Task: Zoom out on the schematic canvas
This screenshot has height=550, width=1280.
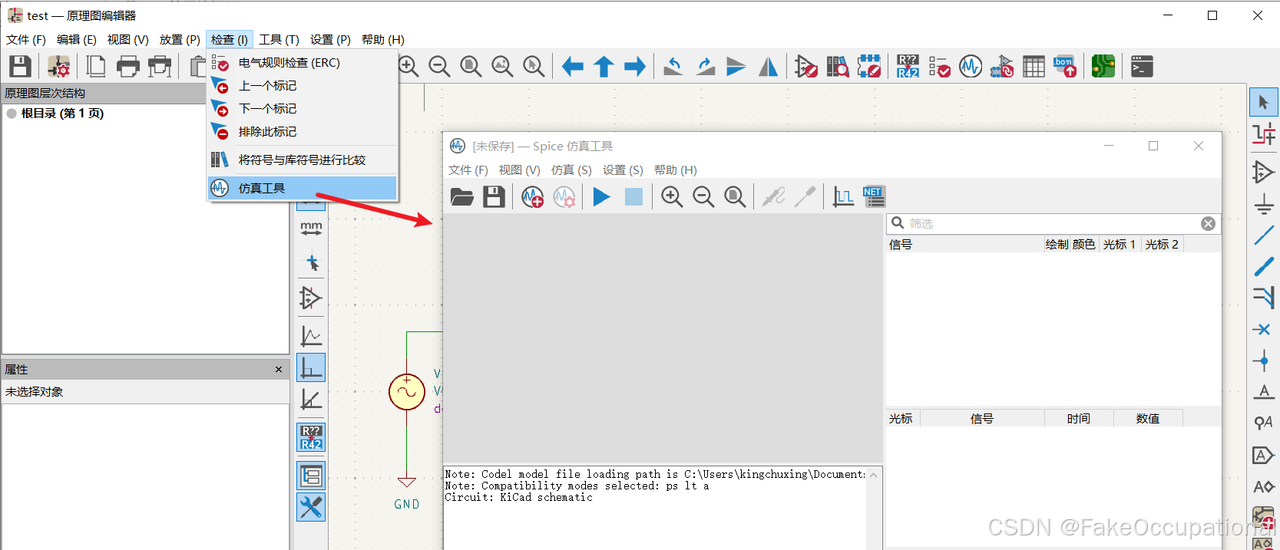Action: 439,67
